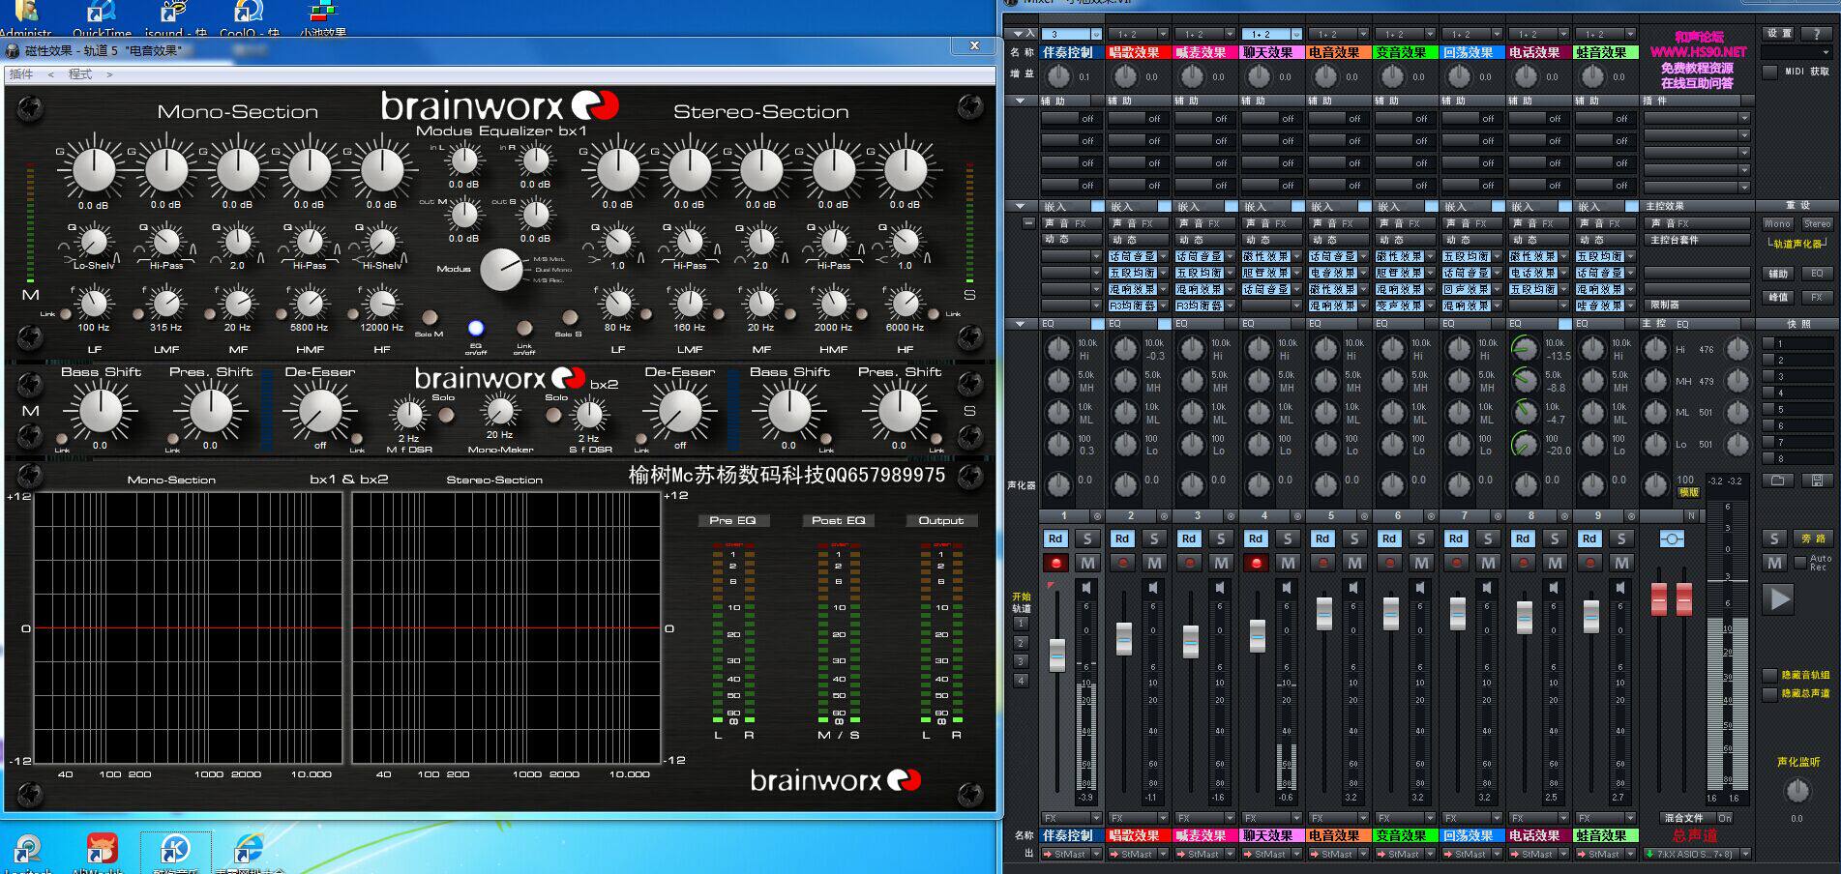Image resolution: width=1841 pixels, height=874 pixels.
Task: Click the Stereo-Section Pres. Shift knob
Action: tap(899, 411)
